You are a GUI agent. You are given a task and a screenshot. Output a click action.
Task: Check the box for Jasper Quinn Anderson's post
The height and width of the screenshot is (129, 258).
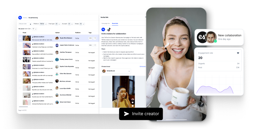(x=20, y=45)
